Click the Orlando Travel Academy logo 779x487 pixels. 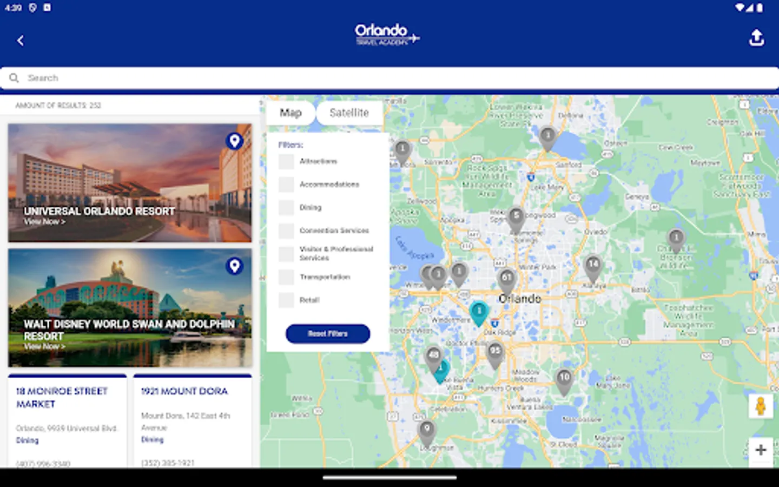[387, 35]
